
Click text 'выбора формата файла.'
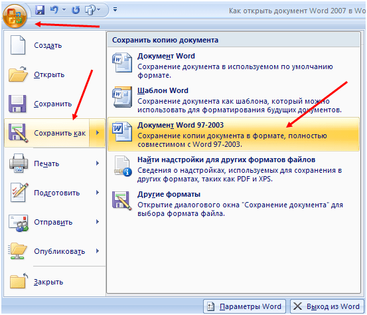(181, 213)
